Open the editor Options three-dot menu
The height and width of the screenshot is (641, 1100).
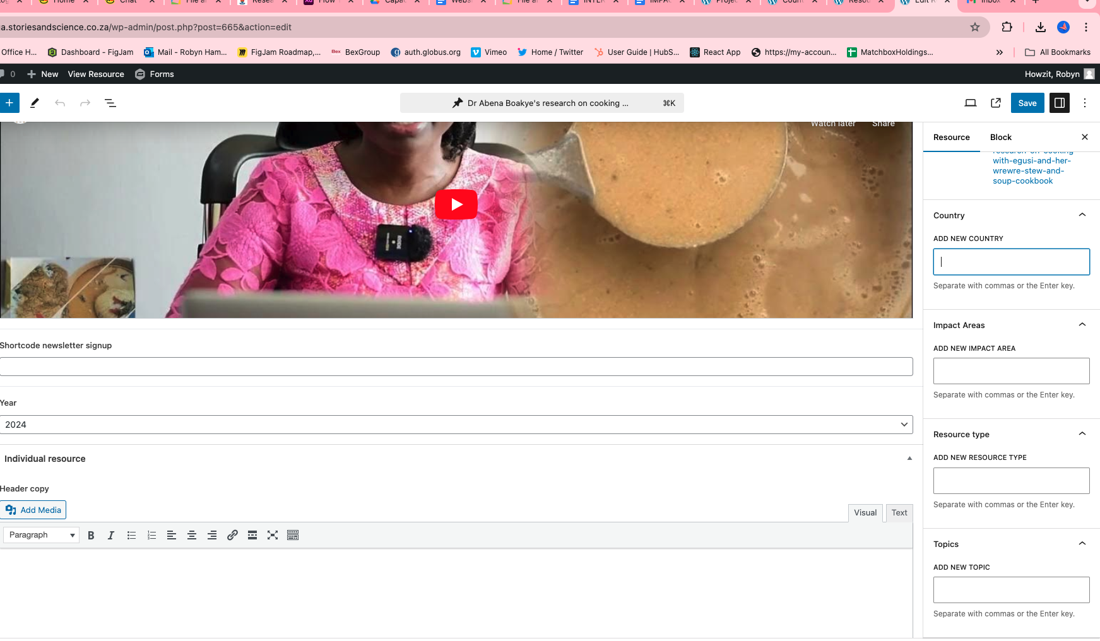[x=1085, y=103]
